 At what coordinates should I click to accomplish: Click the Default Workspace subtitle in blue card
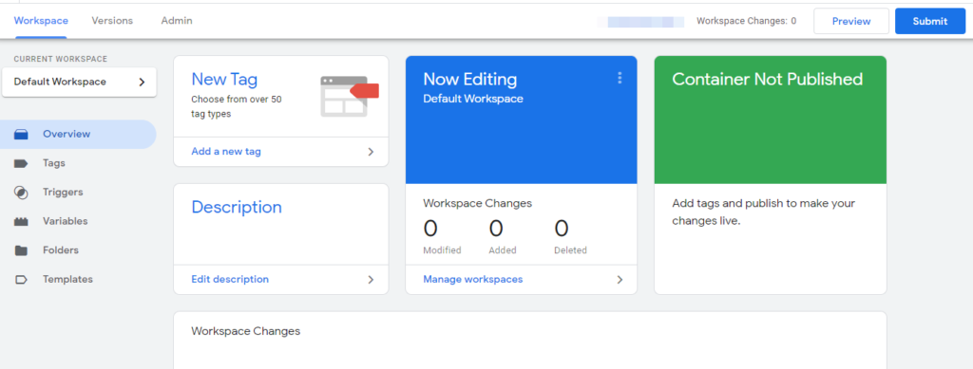(x=473, y=99)
